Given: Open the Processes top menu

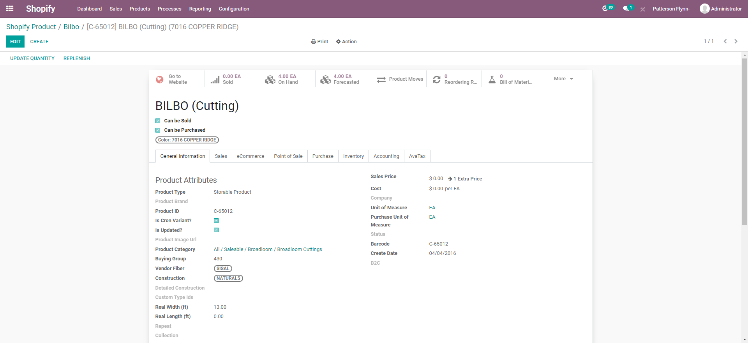Looking at the screenshot, I should point(169,9).
